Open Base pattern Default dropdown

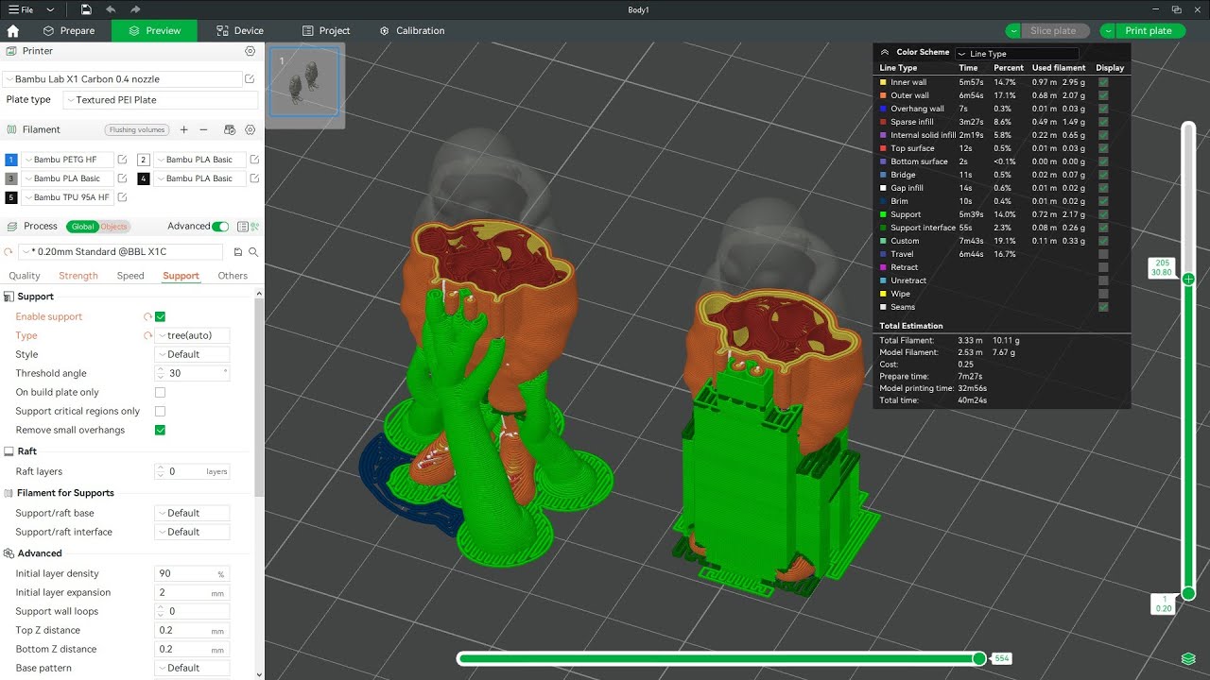[x=192, y=668]
